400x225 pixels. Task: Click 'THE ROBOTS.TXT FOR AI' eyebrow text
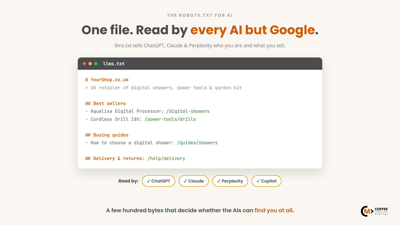click(x=200, y=15)
